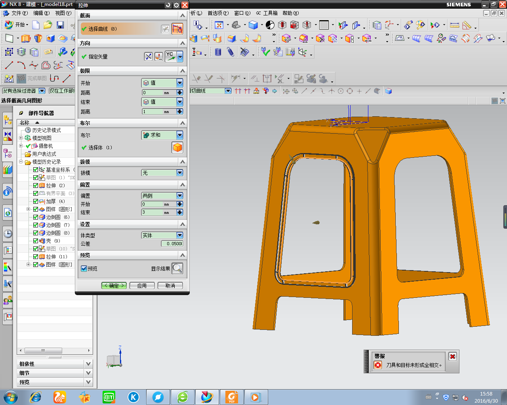Click the dialog options gear icon in Extrude title

pos(176,5)
